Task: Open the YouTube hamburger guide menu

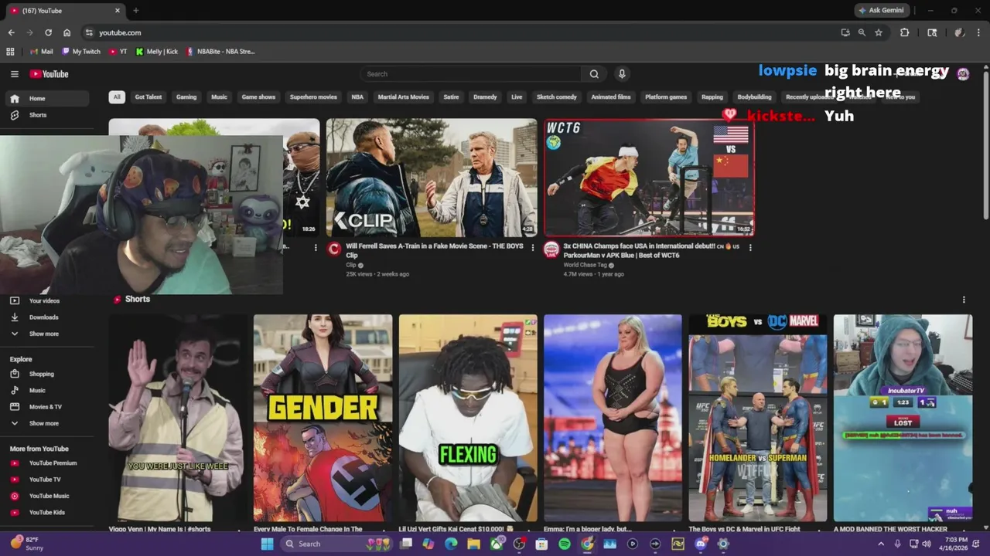Action: [14, 74]
